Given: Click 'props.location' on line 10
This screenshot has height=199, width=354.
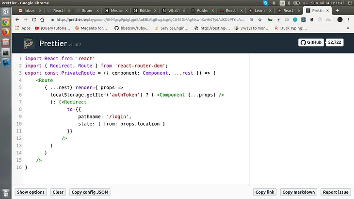Looking at the screenshot, I should tap(140, 124).
